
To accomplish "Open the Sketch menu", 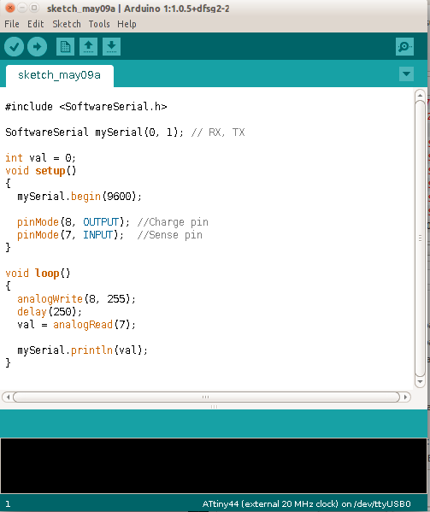I will tap(67, 24).
